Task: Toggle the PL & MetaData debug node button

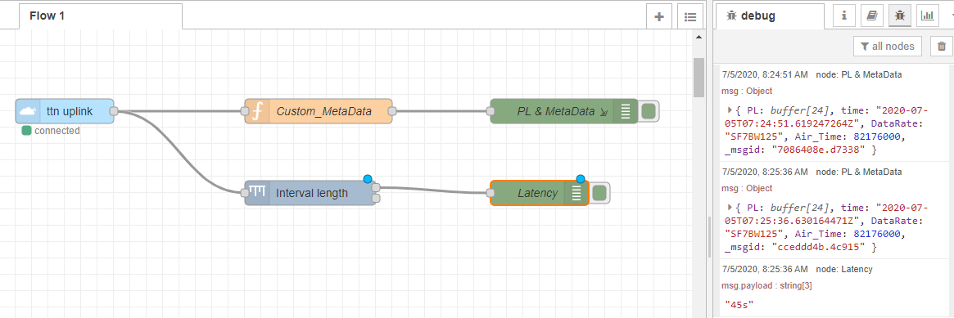Action: point(649,111)
